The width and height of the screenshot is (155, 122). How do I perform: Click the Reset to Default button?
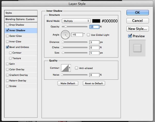(94, 83)
